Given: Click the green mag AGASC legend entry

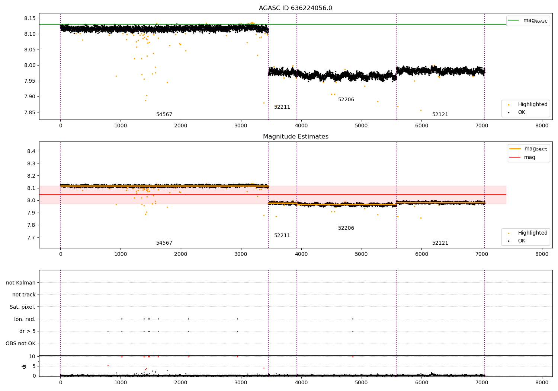Looking at the screenshot, I should 528,21.
